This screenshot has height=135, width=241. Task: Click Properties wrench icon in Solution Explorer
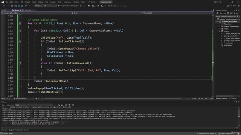pyautogui.click(x=234, y=13)
